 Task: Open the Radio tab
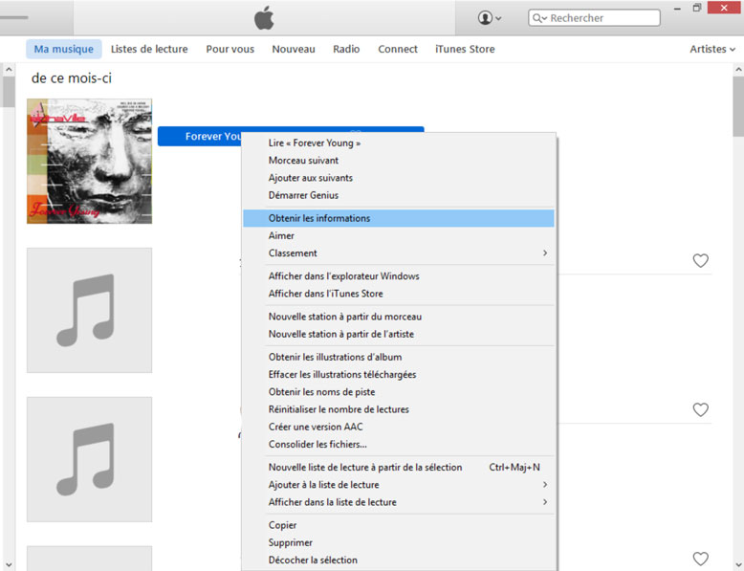tap(346, 49)
